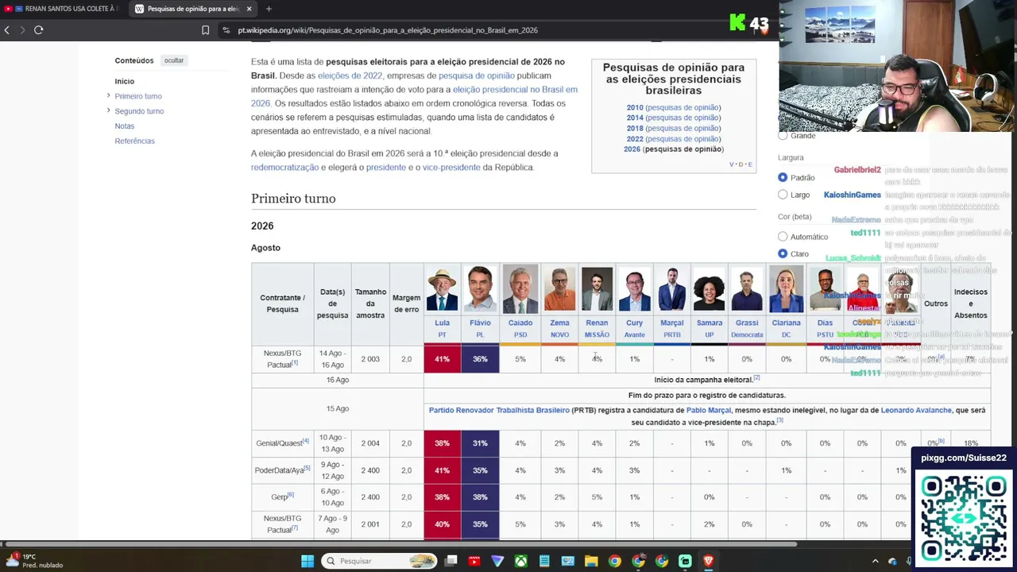1017x572 pixels.
Task: Switch to the RENAN SANTOS USA COLETE tab
Action: [x=64, y=9]
